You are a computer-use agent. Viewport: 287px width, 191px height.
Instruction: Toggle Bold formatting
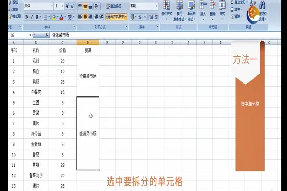click(x=27, y=17)
